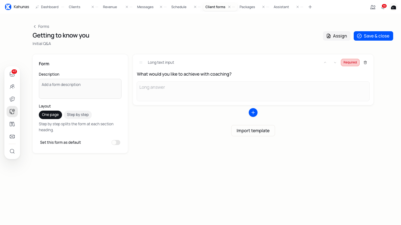The width and height of the screenshot is (401, 225).
Task: Open more options for Schedule tab
Action: [199, 7]
